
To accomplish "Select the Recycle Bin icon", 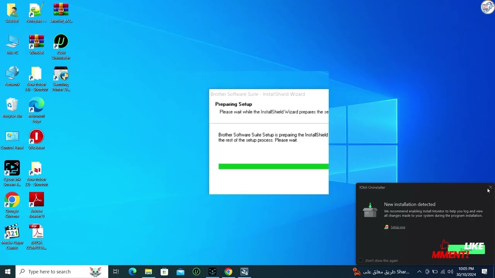I will click(x=12, y=108).
